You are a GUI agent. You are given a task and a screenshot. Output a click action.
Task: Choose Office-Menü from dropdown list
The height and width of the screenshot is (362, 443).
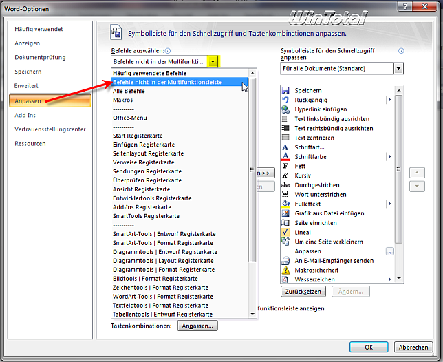(180, 118)
